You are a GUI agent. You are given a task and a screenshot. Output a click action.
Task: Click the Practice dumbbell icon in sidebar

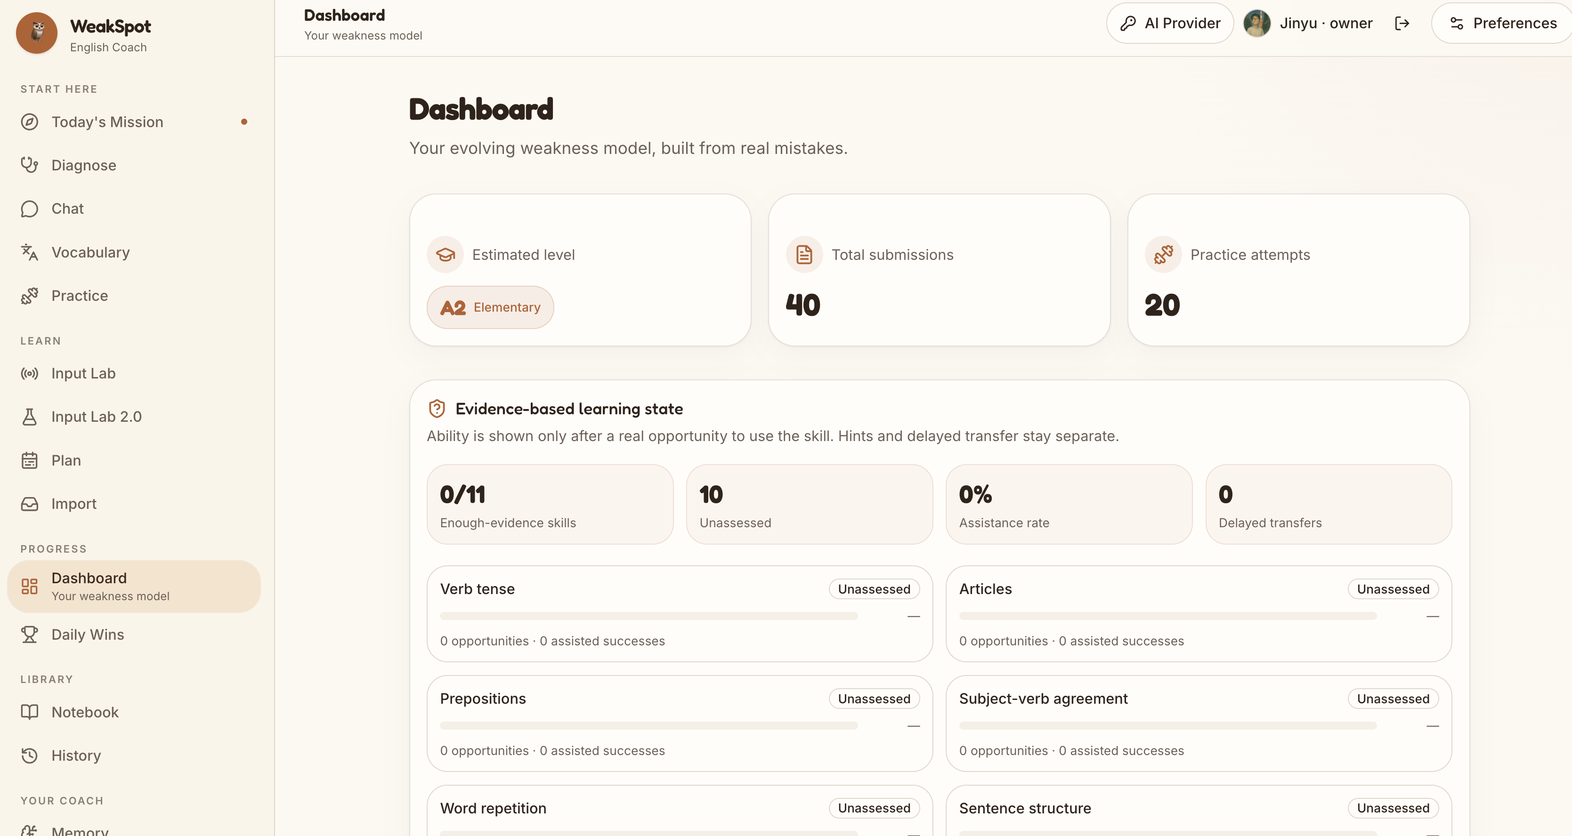[29, 296]
